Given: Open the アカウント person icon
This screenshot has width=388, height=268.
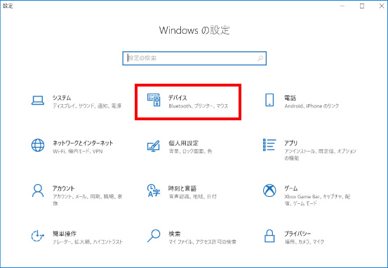Looking at the screenshot, I should [x=38, y=191].
